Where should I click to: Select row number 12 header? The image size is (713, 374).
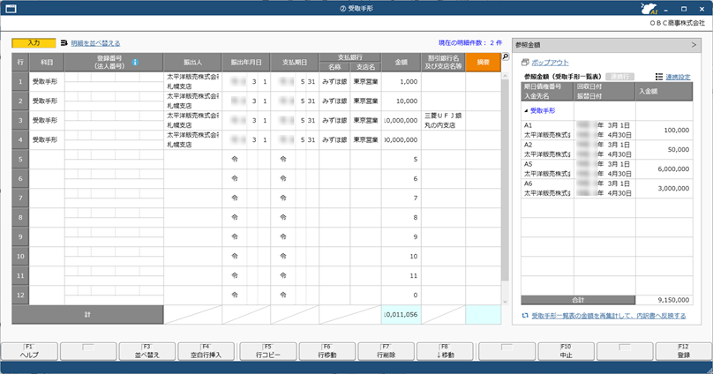(20, 295)
